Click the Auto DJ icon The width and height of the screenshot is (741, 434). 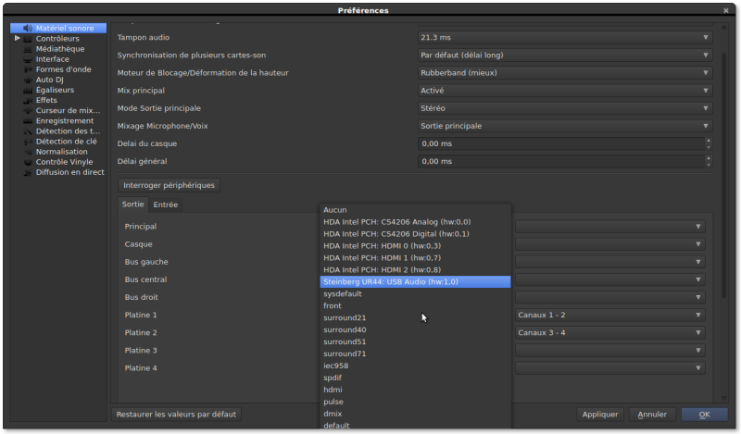coord(28,80)
